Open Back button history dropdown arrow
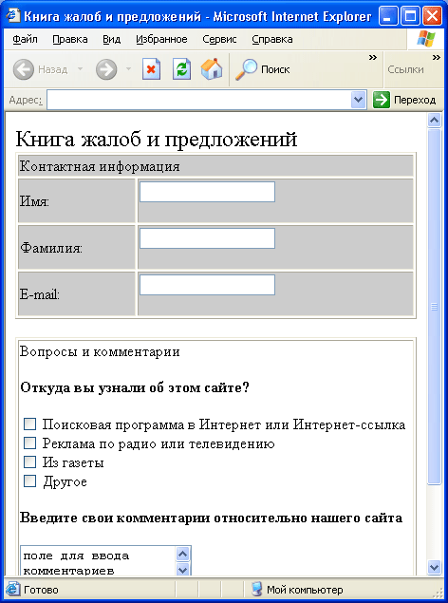Screen dimensions: 448x603 click(x=80, y=69)
